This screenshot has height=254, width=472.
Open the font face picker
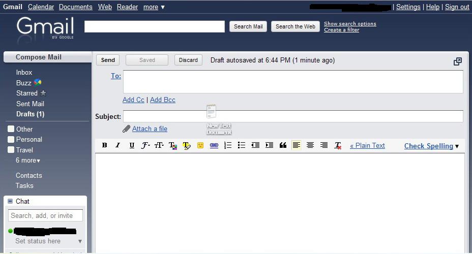145,145
